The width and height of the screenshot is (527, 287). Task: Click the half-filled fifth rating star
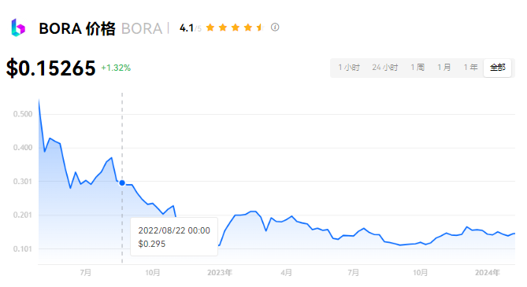tap(261, 28)
